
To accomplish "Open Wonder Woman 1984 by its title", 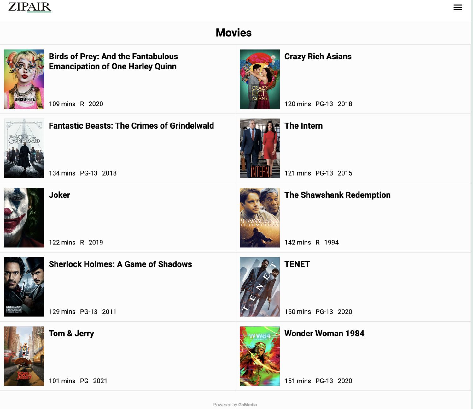I will coord(324,334).
